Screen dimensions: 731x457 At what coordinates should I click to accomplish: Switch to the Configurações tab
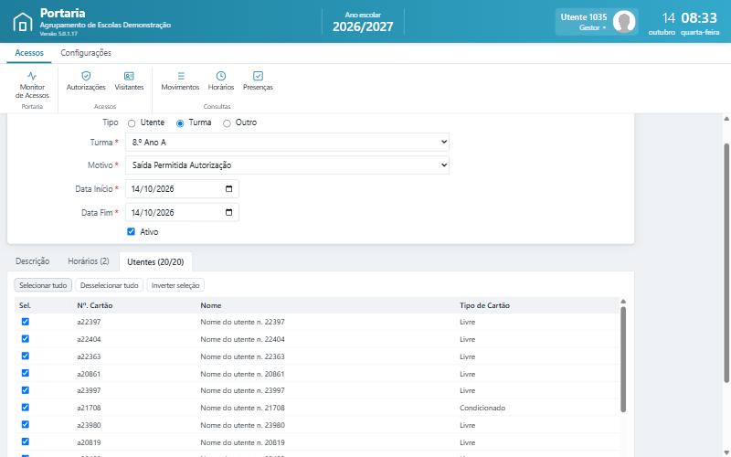point(86,53)
